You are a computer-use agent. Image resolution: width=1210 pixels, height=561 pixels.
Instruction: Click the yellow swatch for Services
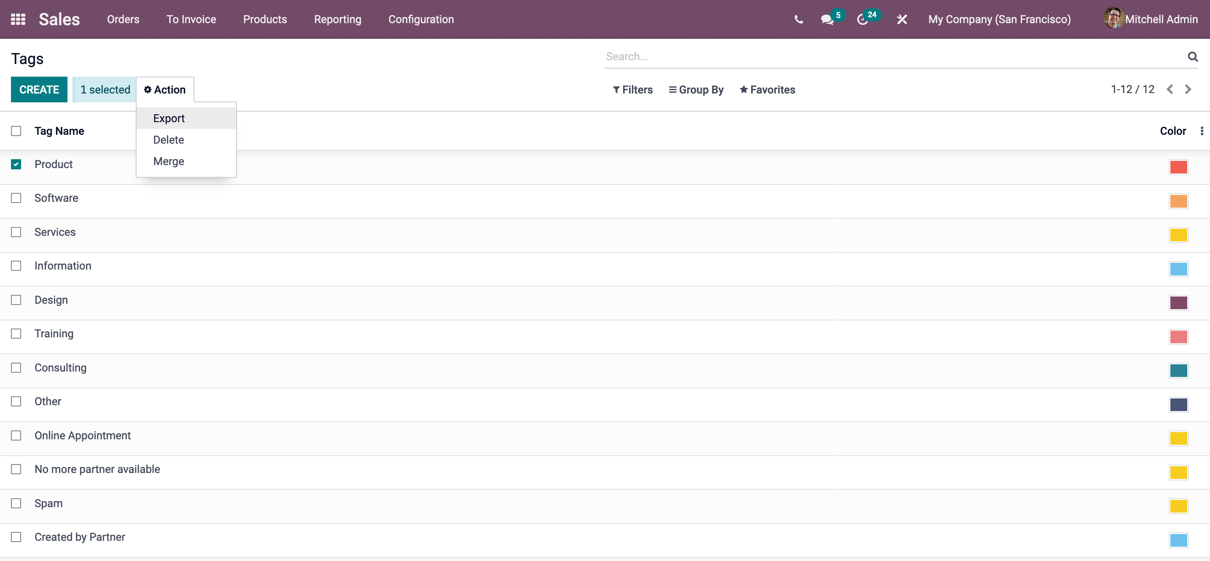[1178, 235]
